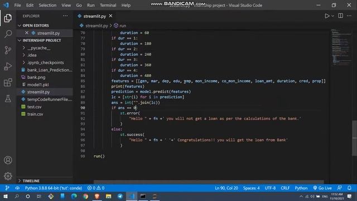Click the source control branch status icon

tap(7, 188)
